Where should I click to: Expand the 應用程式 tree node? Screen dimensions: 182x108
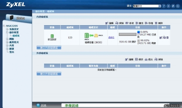pyautogui.click(x=7, y=42)
